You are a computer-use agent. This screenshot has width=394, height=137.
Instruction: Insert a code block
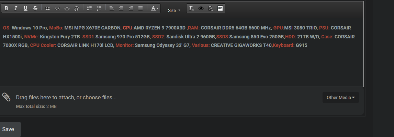pyautogui.click(x=67, y=8)
